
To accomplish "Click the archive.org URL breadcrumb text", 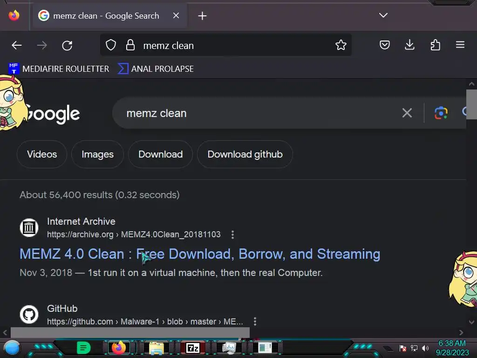I will [134, 234].
